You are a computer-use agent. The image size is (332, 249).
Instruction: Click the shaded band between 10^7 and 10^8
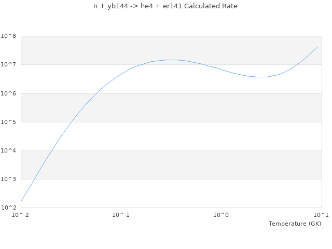171,50
